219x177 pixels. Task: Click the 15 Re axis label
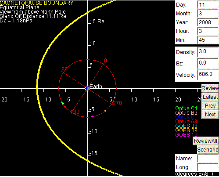(97, 22)
